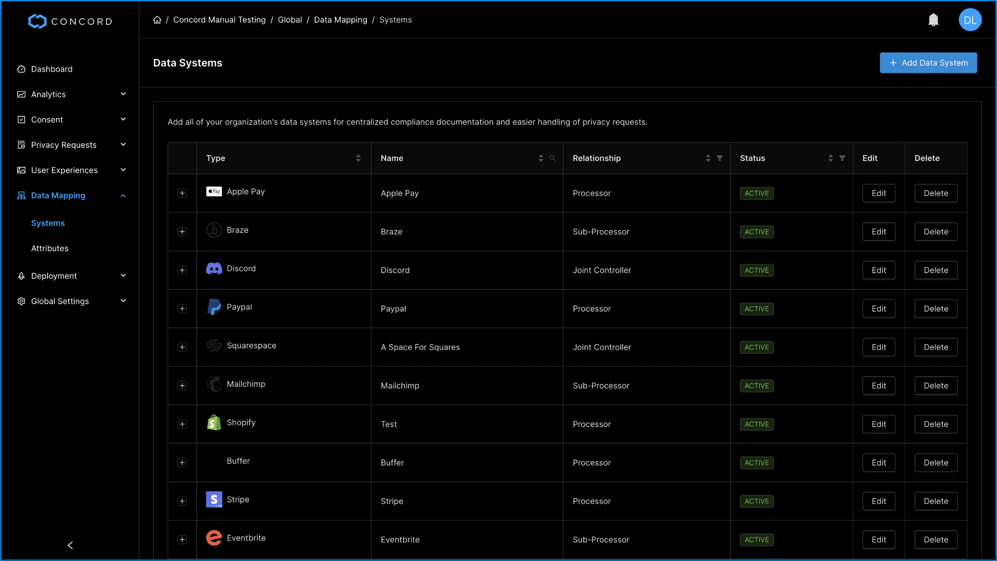Image resolution: width=997 pixels, height=561 pixels.
Task: Open Global breadcrumb link
Action: [x=289, y=20]
